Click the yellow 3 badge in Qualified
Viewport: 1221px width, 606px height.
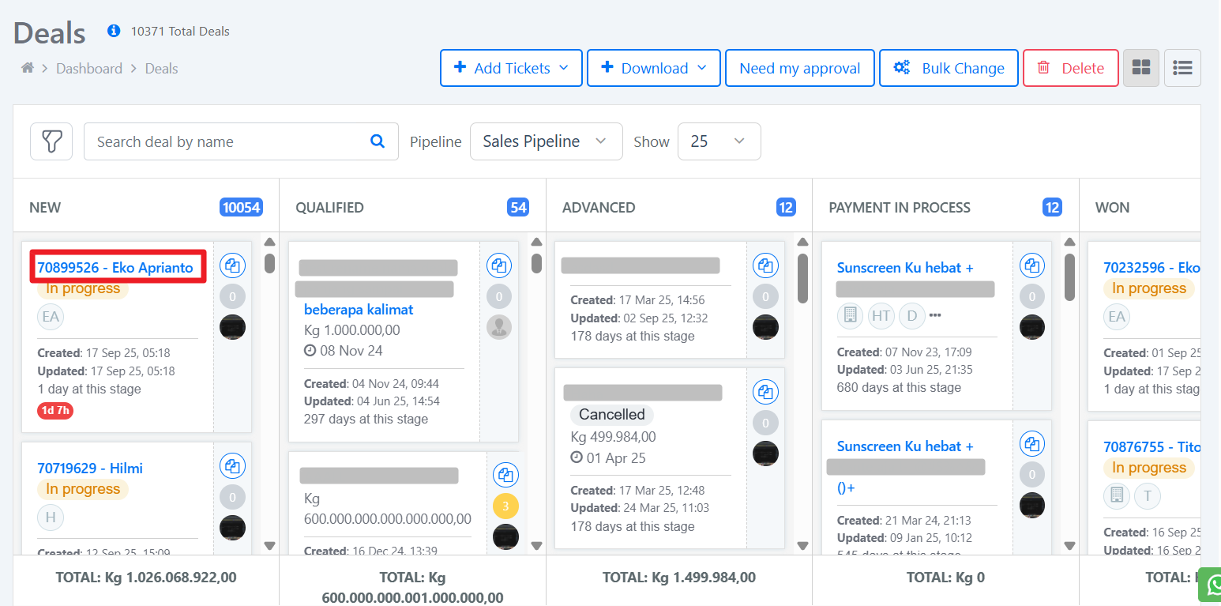click(x=505, y=506)
